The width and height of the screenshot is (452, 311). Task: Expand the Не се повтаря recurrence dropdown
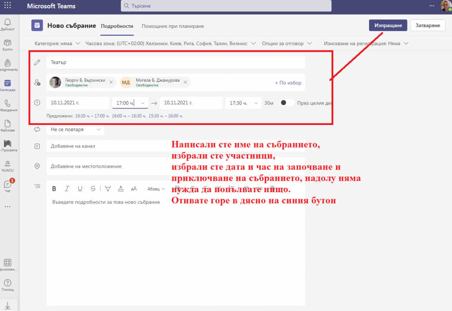[x=75, y=129]
